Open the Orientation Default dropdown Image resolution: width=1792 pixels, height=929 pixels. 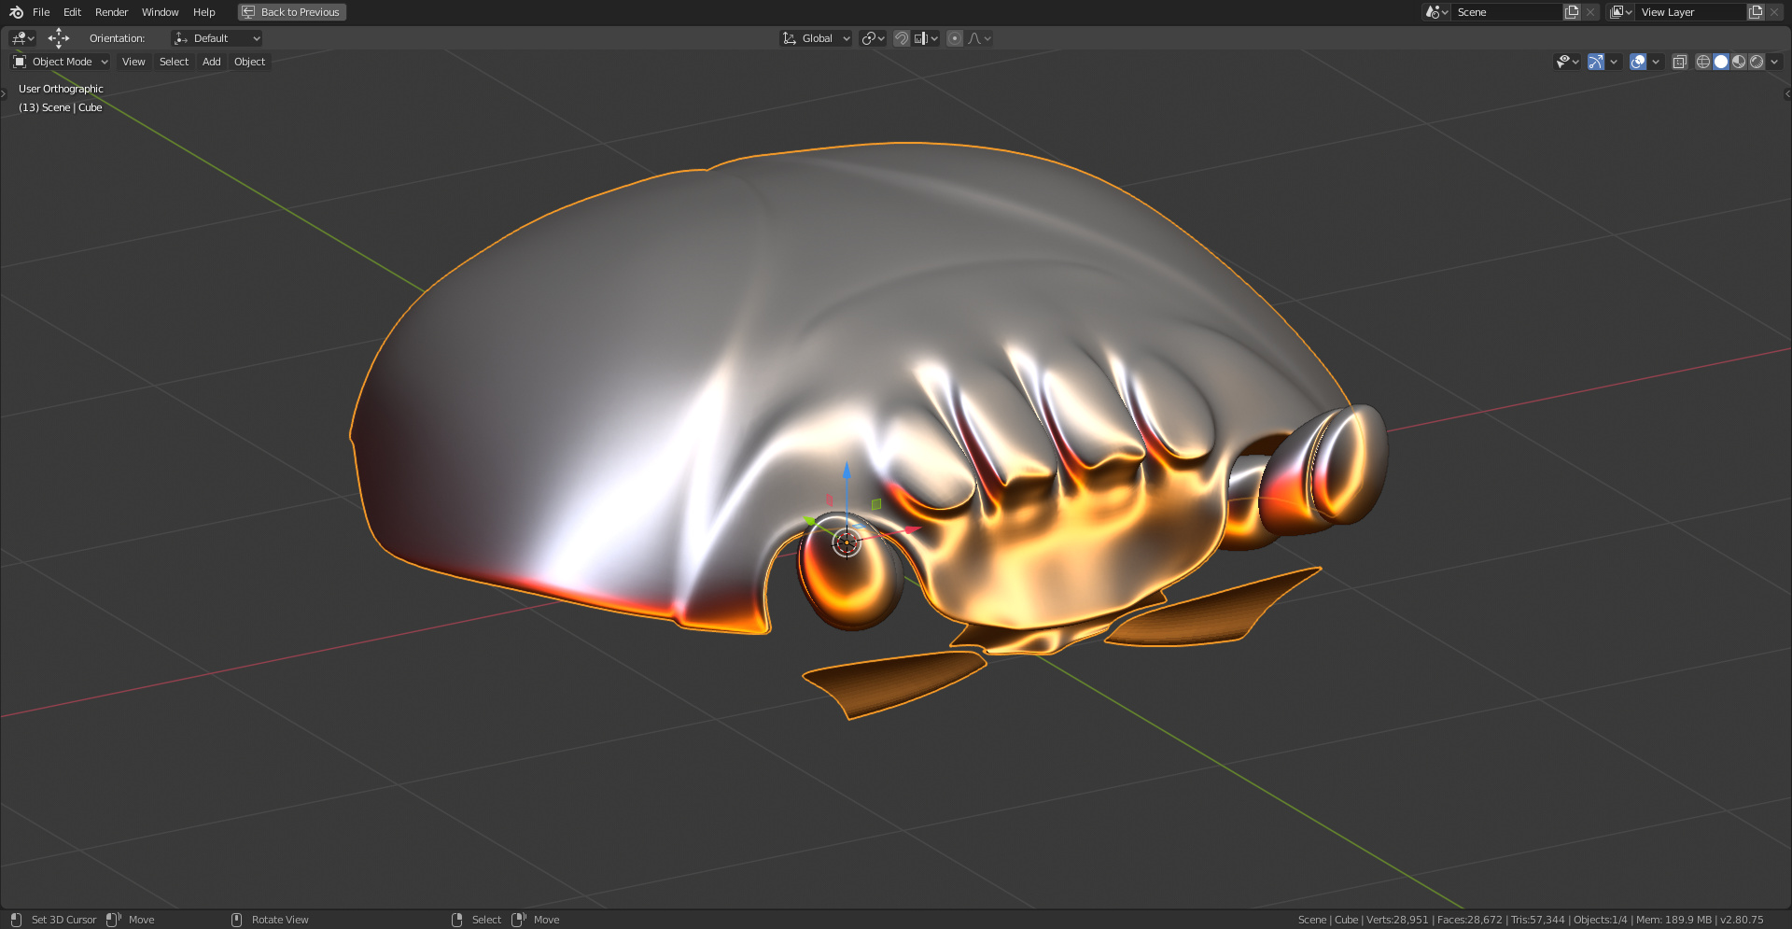click(x=217, y=38)
